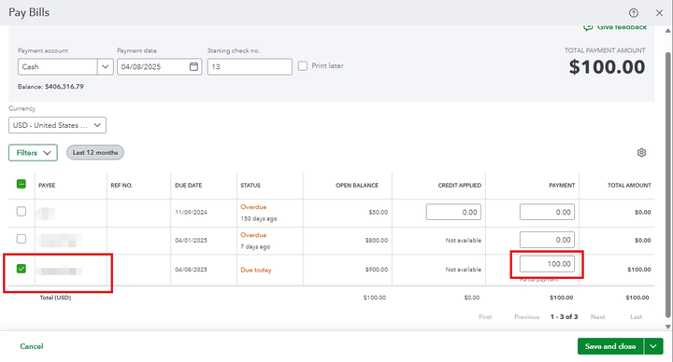673x362 pixels.
Task: Click the REF NO. column header
Action: click(x=122, y=186)
